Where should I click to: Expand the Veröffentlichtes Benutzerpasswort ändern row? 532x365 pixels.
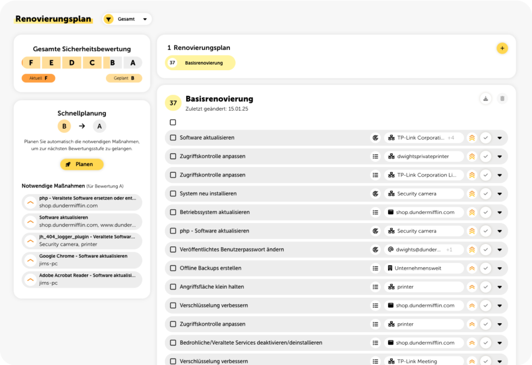click(x=499, y=249)
